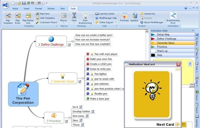Image resolution: width=200 pixels, height=128 pixels.
Task: Click the map scrollbar up arrow
Action: point(147,31)
